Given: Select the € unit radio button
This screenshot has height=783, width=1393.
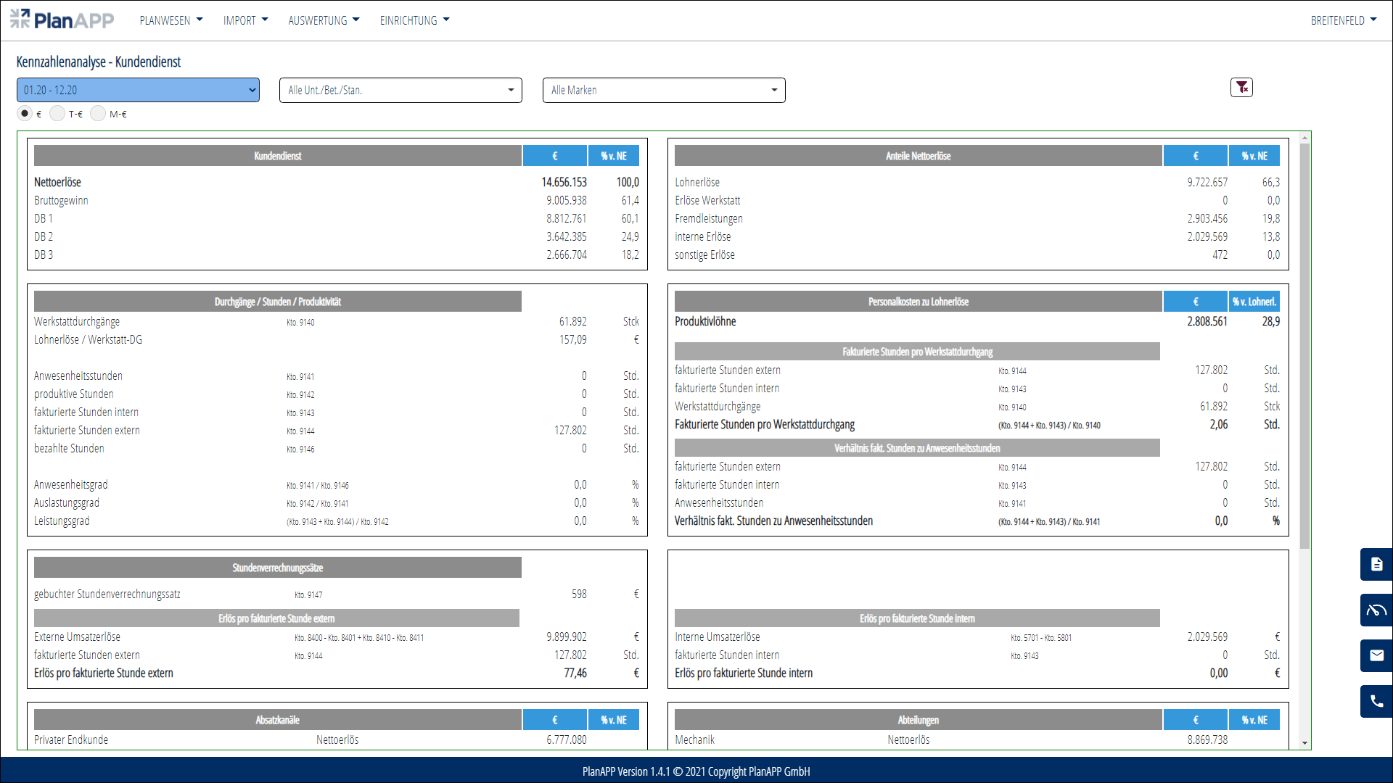Looking at the screenshot, I should tap(25, 114).
